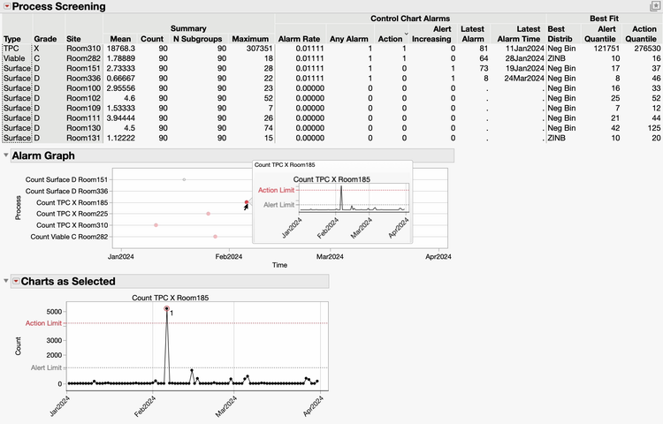Click the sort arrow above the Action column
663x424 pixels.
coord(406,33)
